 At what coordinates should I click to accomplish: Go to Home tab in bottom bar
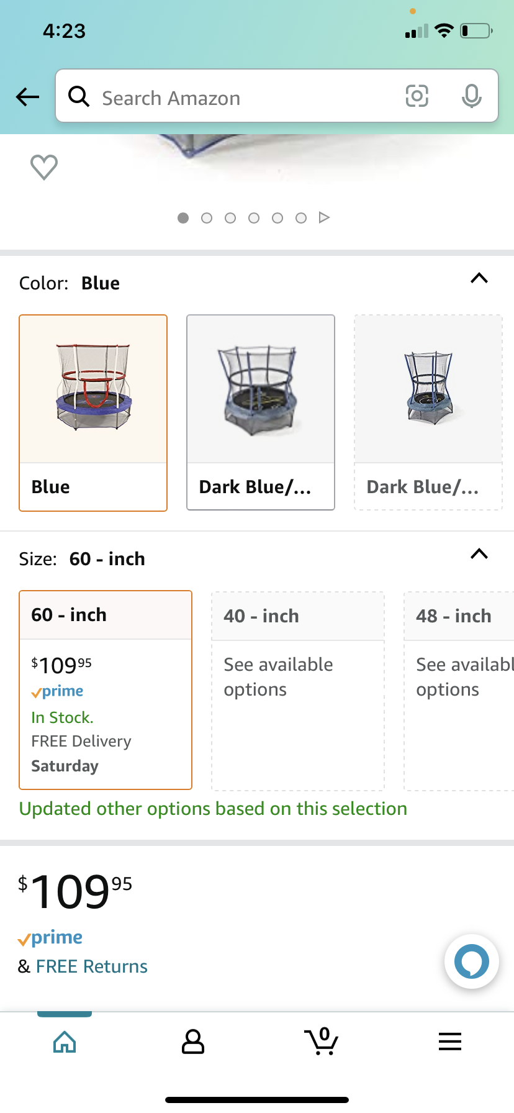pyautogui.click(x=65, y=1042)
